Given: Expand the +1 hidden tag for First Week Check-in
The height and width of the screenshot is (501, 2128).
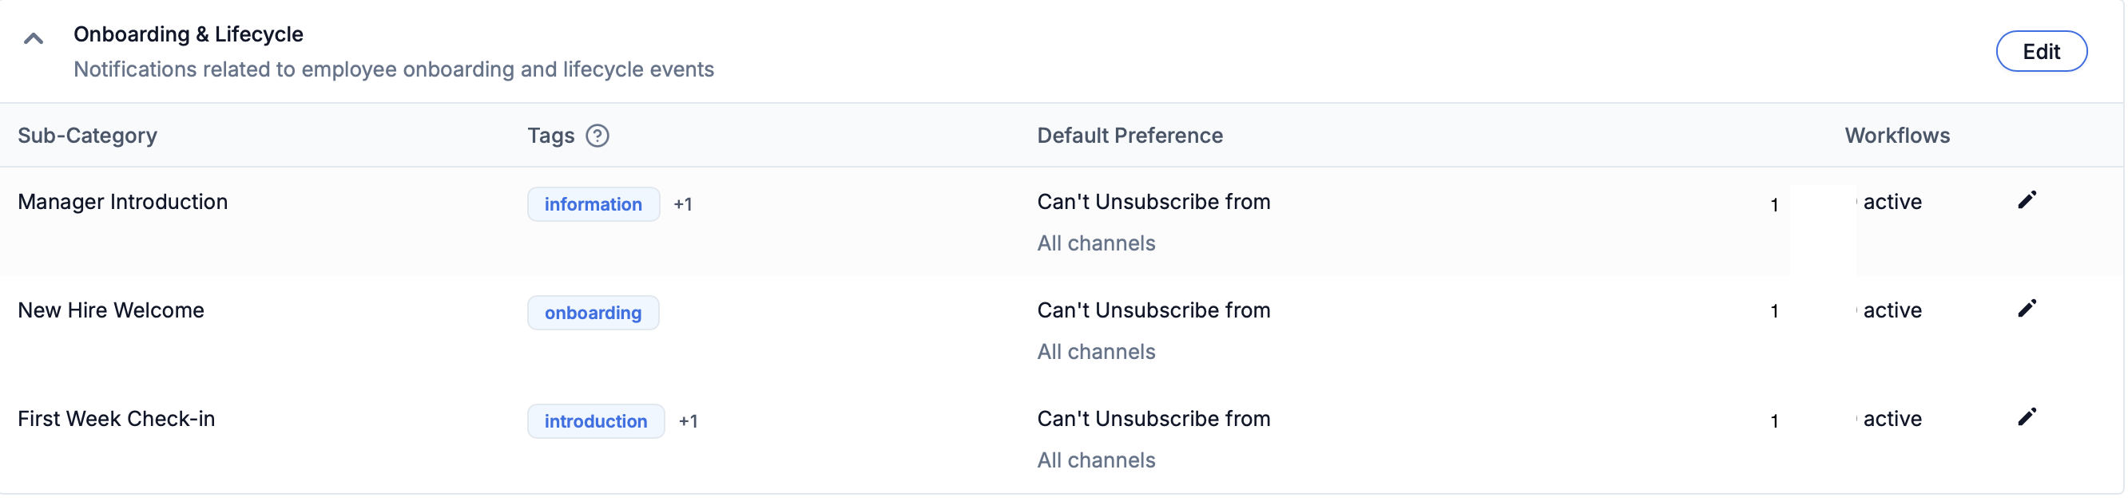Looking at the screenshot, I should 689,421.
